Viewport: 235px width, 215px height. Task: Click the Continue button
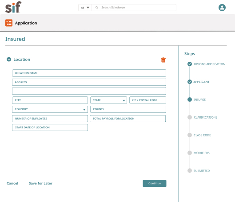click(x=155, y=183)
